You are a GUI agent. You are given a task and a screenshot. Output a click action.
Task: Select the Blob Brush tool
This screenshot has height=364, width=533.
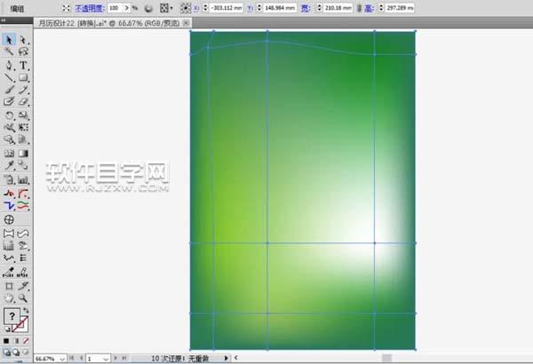click(x=9, y=101)
